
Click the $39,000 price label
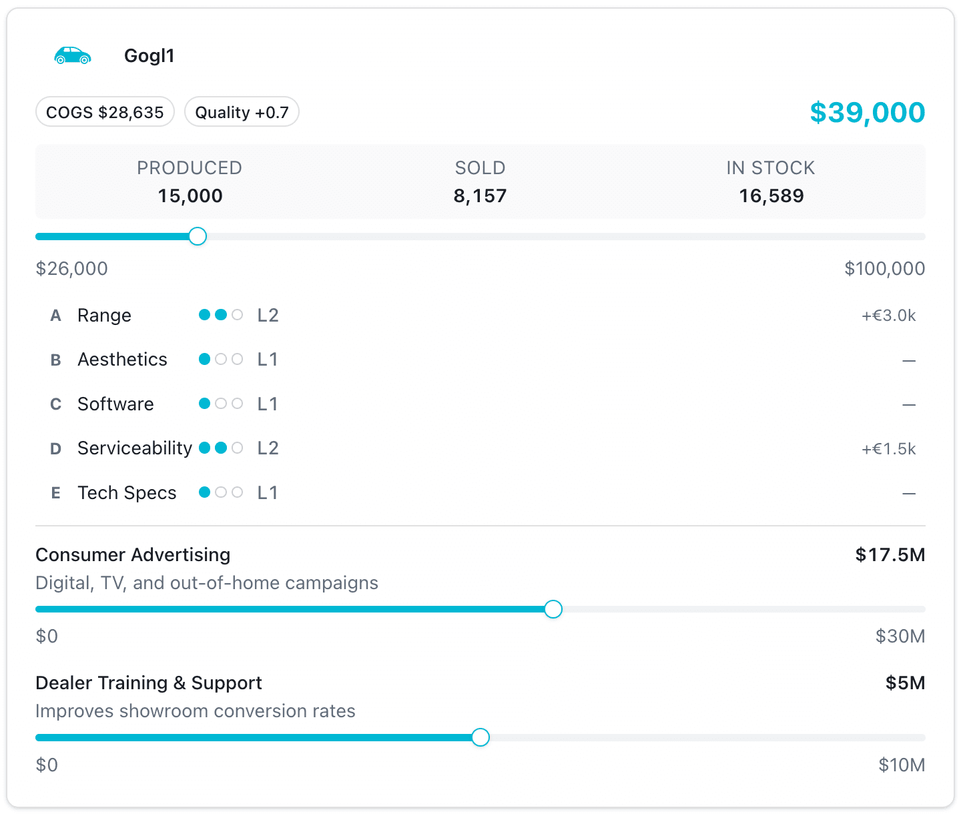[867, 112]
